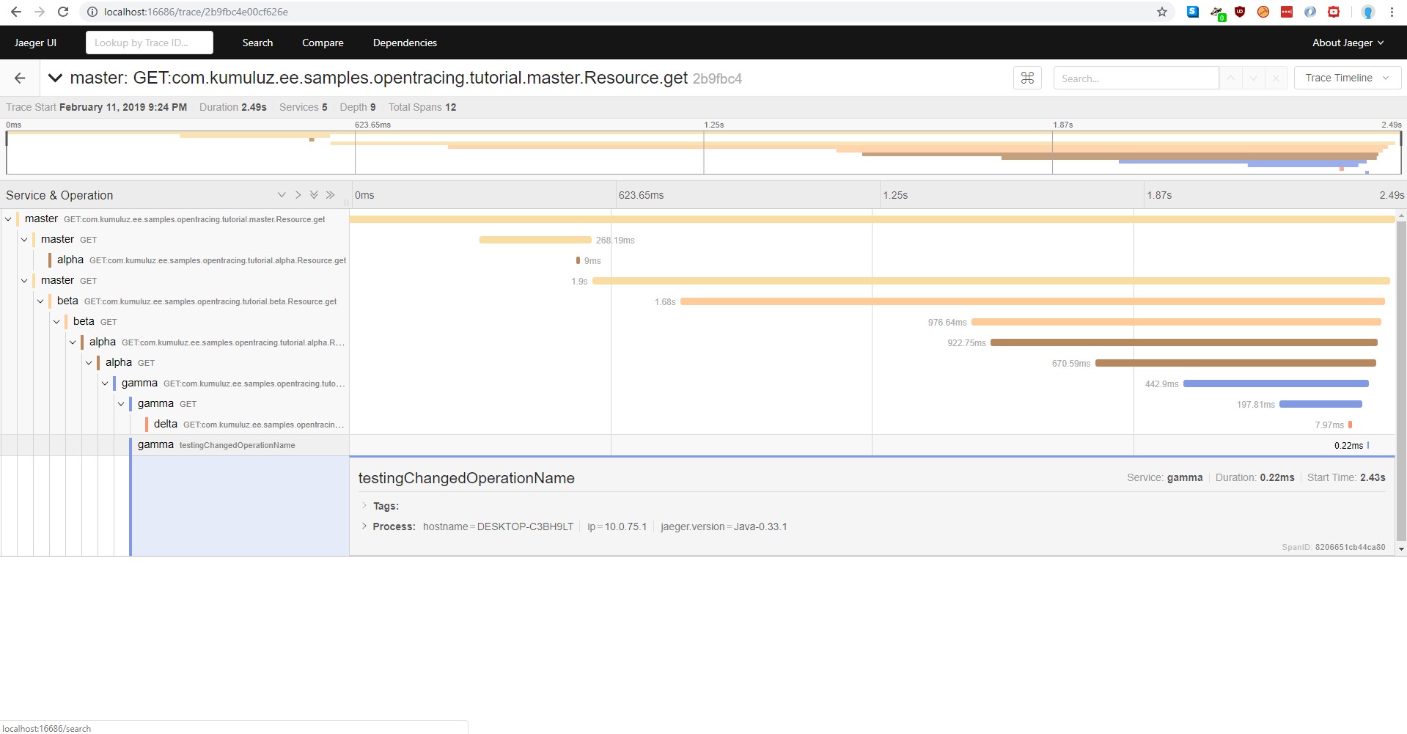Open the Trace Timeline view dropdown
This screenshot has height=734, width=1407.
click(1347, 78)
